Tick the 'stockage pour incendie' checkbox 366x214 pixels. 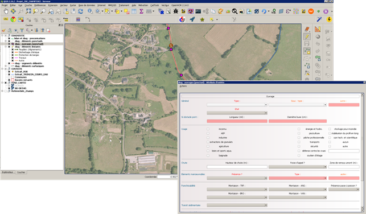click(330, 129)
